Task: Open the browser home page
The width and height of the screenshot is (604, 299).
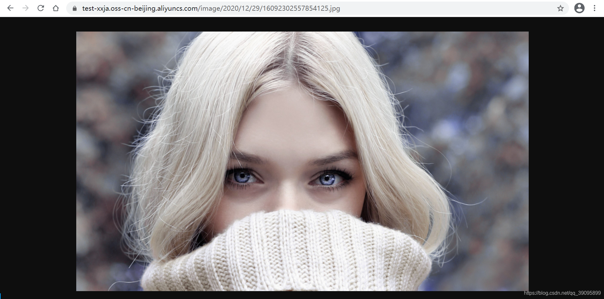Action: click(56, 8)
